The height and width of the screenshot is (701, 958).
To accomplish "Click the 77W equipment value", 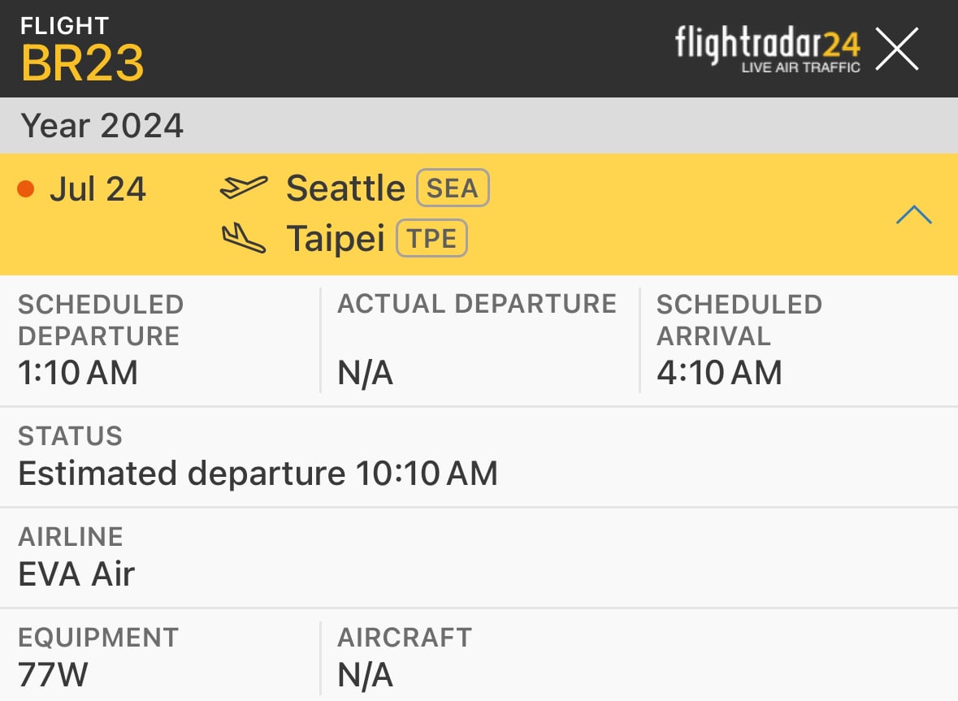I will click(53, 675).
